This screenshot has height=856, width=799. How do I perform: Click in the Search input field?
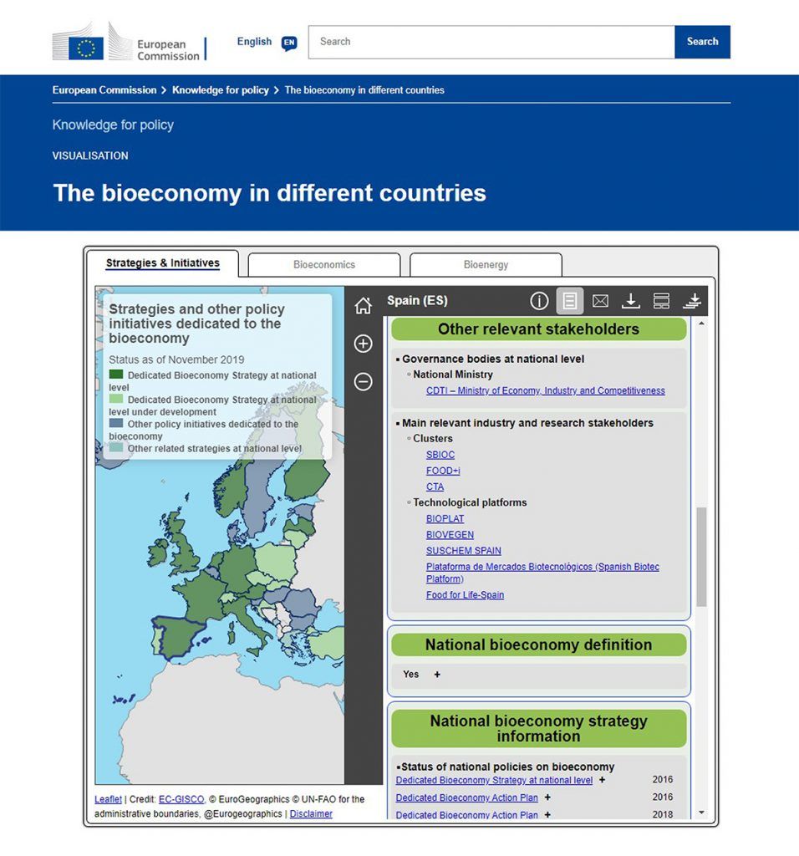pyautogui.click(x=491, y=42)
